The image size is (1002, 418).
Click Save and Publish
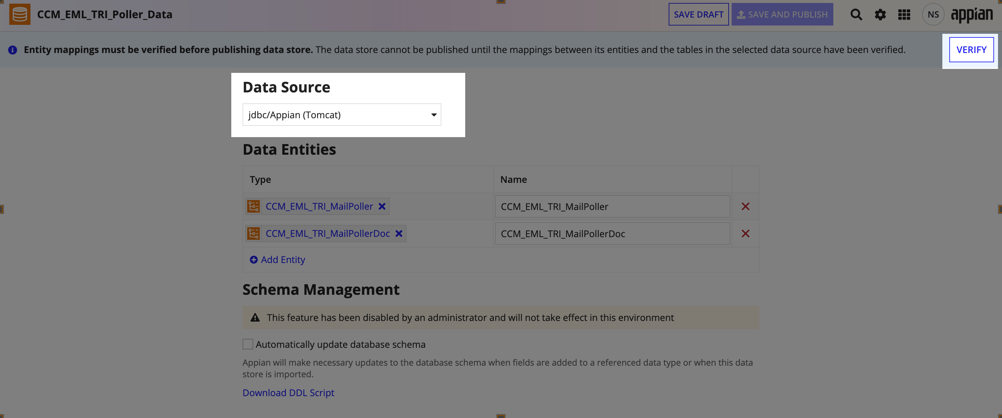click(x=782, y=14)
